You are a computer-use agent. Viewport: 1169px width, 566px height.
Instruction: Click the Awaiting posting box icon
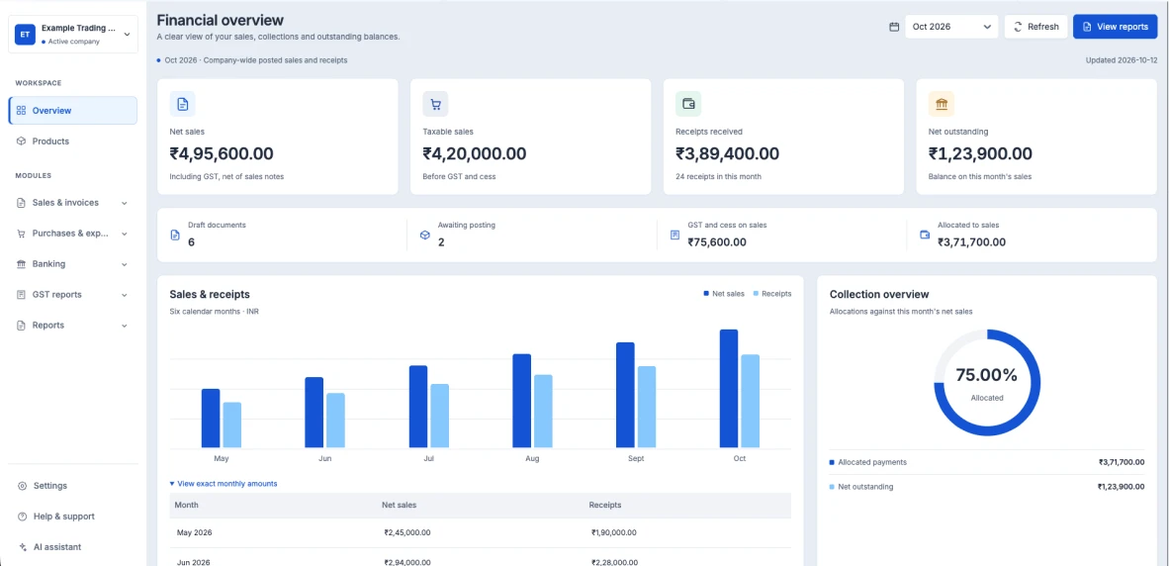pyautogui.click(x=425, y=235)
